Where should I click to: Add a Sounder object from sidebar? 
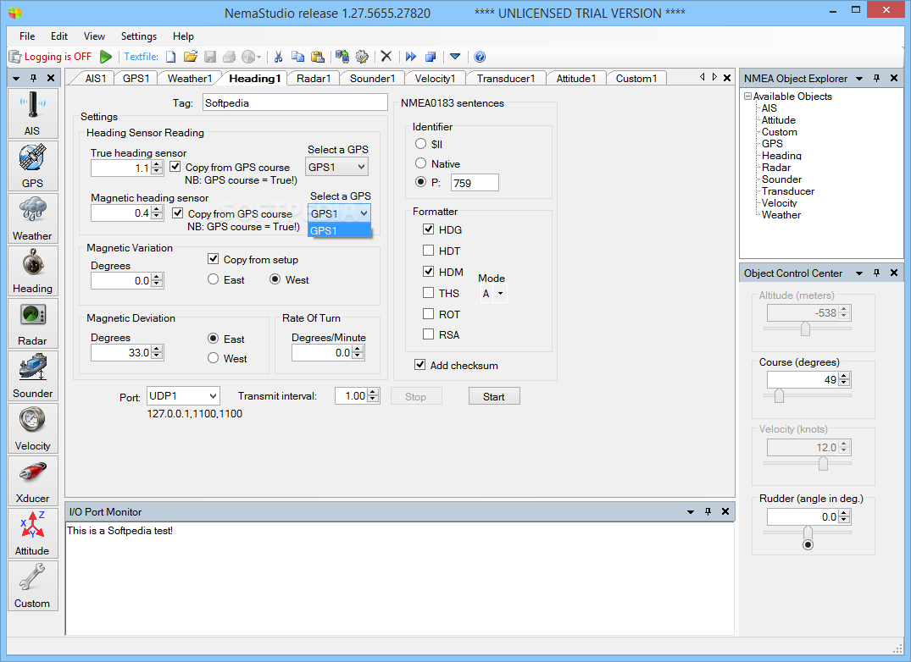pyautogui.click(x=32, y=375)
